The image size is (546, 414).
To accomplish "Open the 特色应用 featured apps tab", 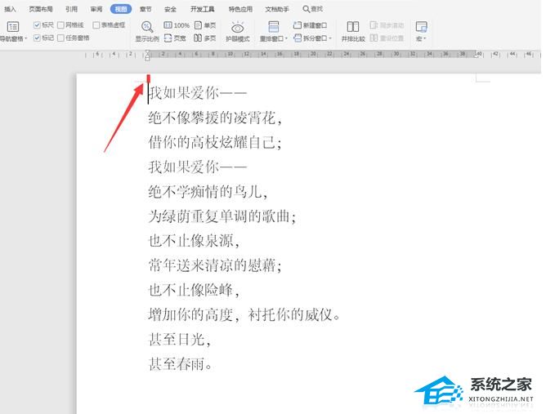I will pyautogui.click(x=240, y=9).
